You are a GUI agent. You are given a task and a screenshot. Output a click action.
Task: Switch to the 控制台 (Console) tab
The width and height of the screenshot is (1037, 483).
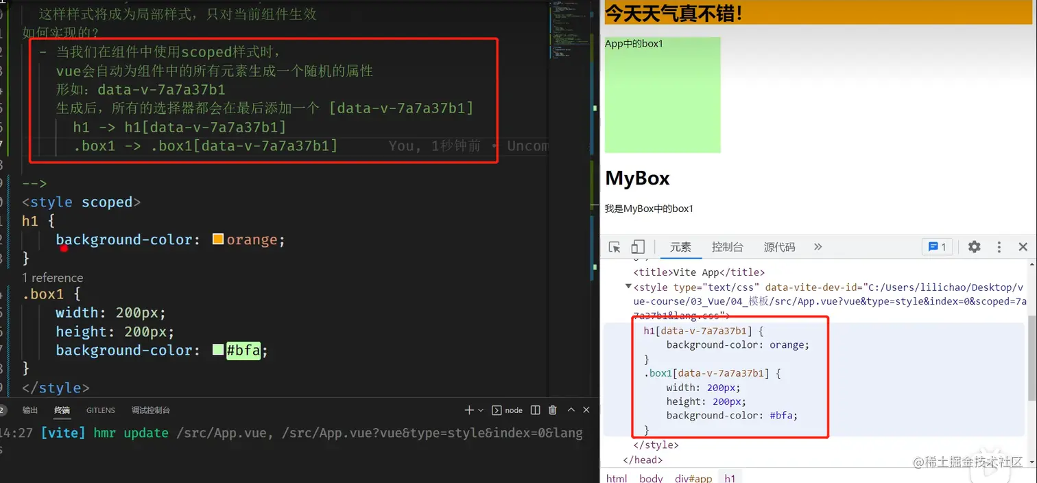click(x=727, y=247)
